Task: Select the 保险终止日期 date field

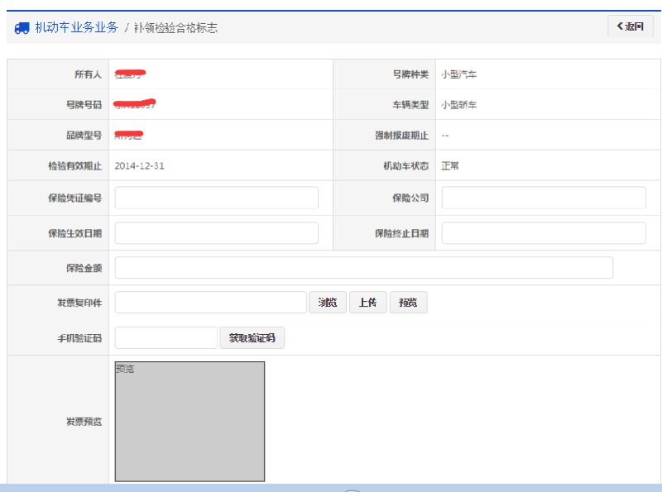Action: (x=543, y=233)
